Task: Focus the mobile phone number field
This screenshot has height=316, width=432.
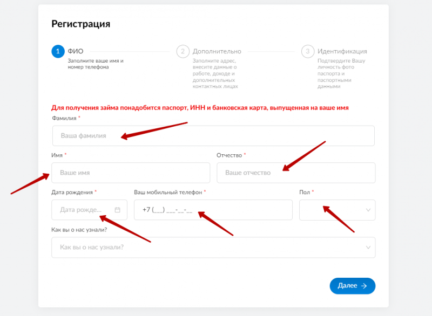Action: coord(213,210)
